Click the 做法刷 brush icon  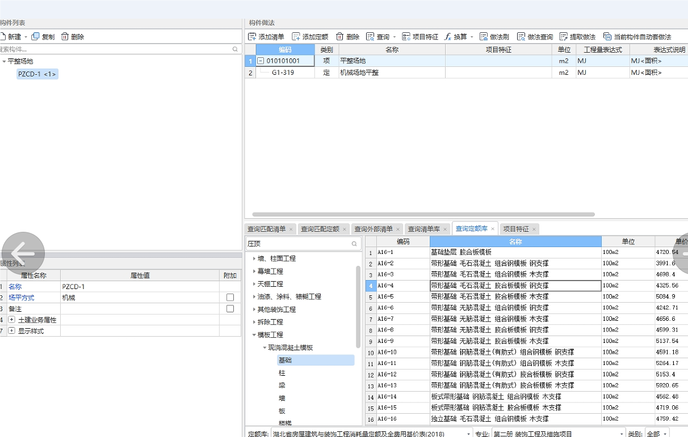pos(484,37)
